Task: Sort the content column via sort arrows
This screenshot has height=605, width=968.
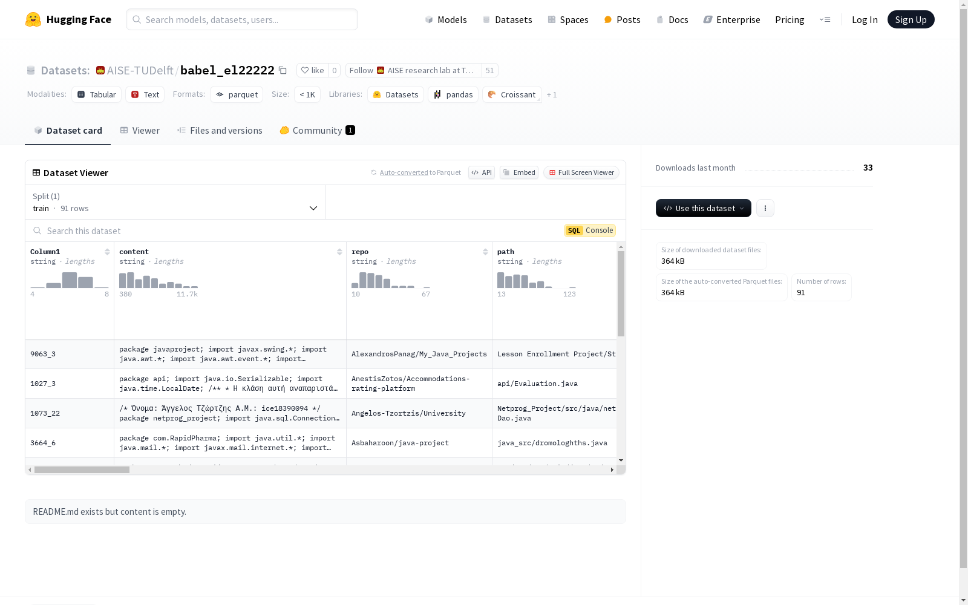Action: coord(339,252)
